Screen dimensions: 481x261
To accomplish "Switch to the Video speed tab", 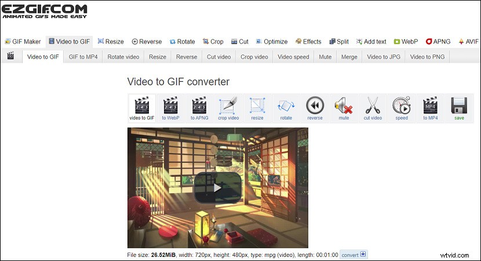I will (x=293, y=57).
